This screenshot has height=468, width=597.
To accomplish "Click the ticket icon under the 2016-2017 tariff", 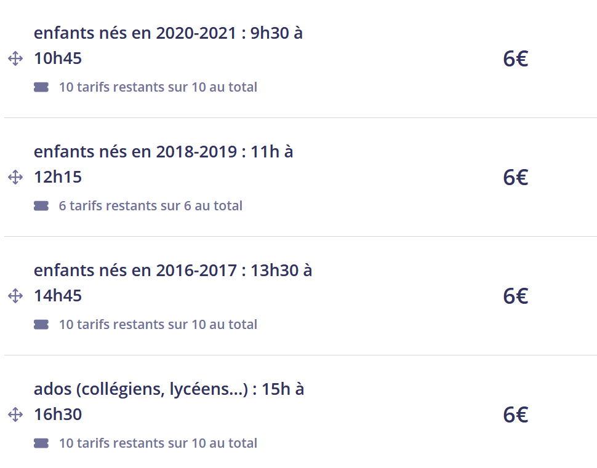I will point(41,325).
